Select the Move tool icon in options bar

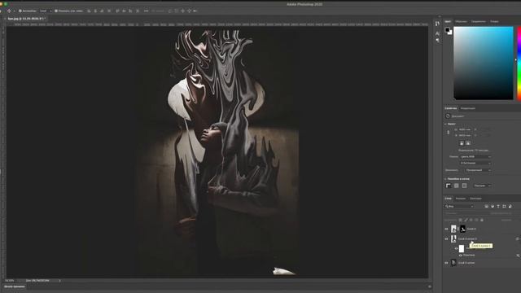point(9,11)
